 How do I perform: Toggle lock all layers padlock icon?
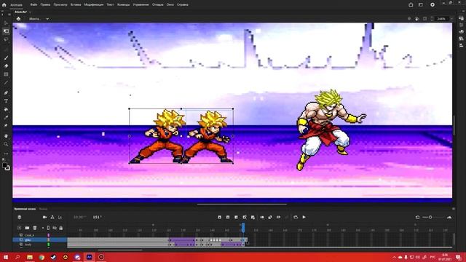(61, 228)
